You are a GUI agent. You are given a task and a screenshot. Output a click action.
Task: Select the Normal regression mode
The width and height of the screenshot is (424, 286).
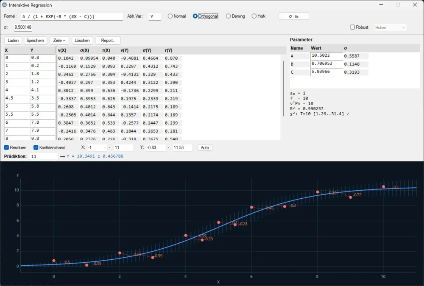[177, 16]
